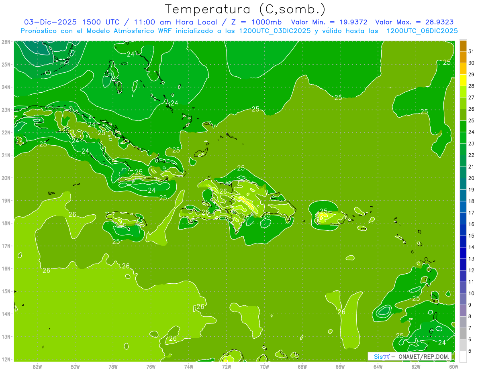This screenshot has height=372, width=482.
Task: Click the dark orange swatch above 31
Action: coord(463,46)
